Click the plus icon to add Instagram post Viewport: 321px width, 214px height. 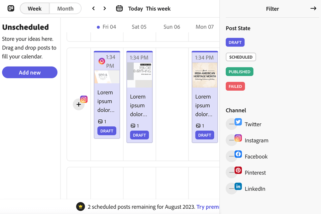(x=79, y=104)
